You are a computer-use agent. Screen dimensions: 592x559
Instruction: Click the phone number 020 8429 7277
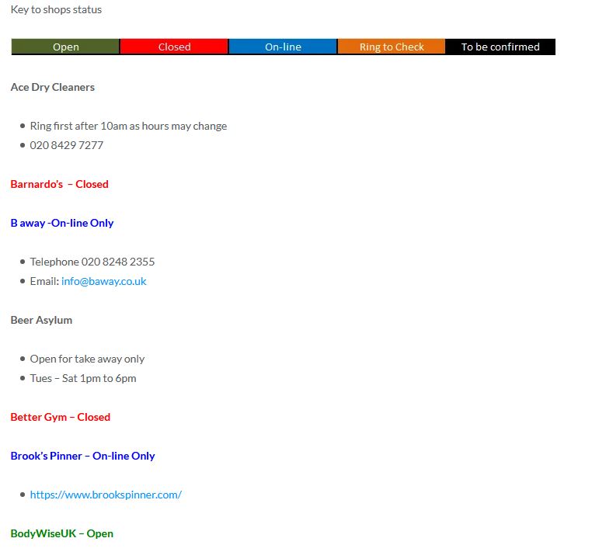click(x=66, y=145)
